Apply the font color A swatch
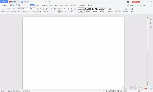This screenshot has width=153, height=92. 44,11
